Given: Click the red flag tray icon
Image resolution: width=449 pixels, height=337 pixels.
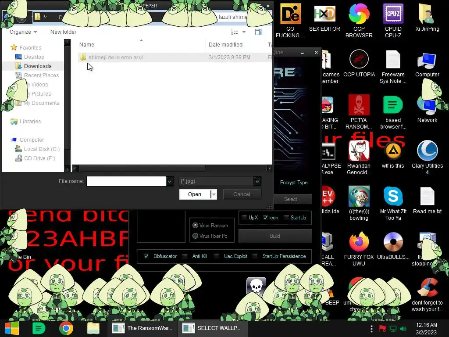Looking at the screenshot, I should pos(382,329).
